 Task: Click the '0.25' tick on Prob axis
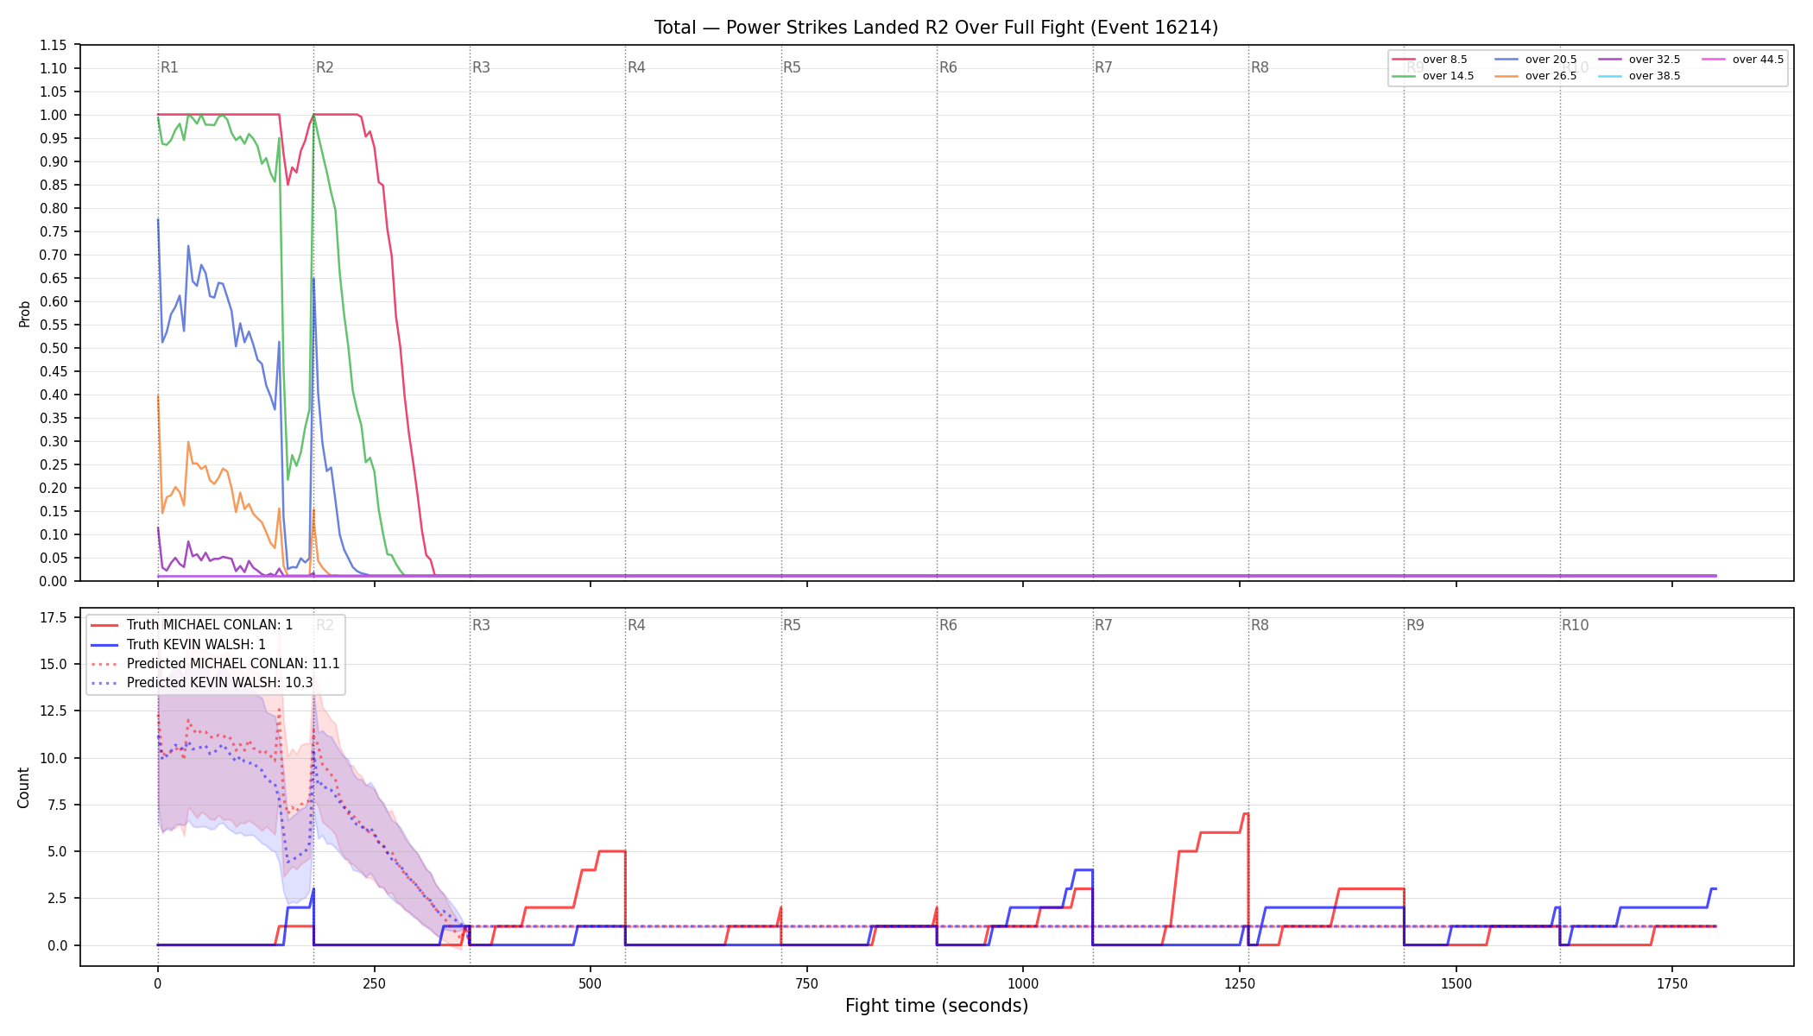point(54,464)
